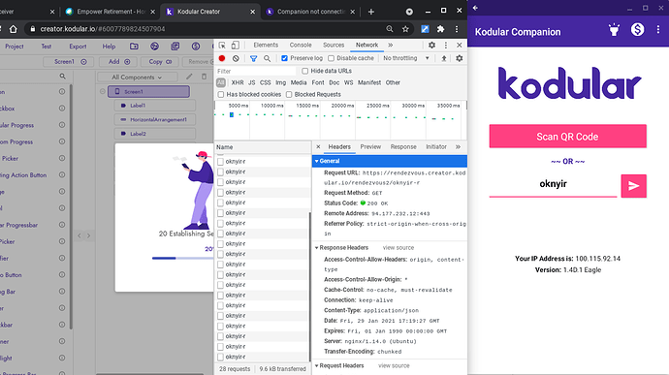Click the Copy screen button
The width and height of the screenshot is (669, 375).
pyautogui.click(x=160, y=62)
